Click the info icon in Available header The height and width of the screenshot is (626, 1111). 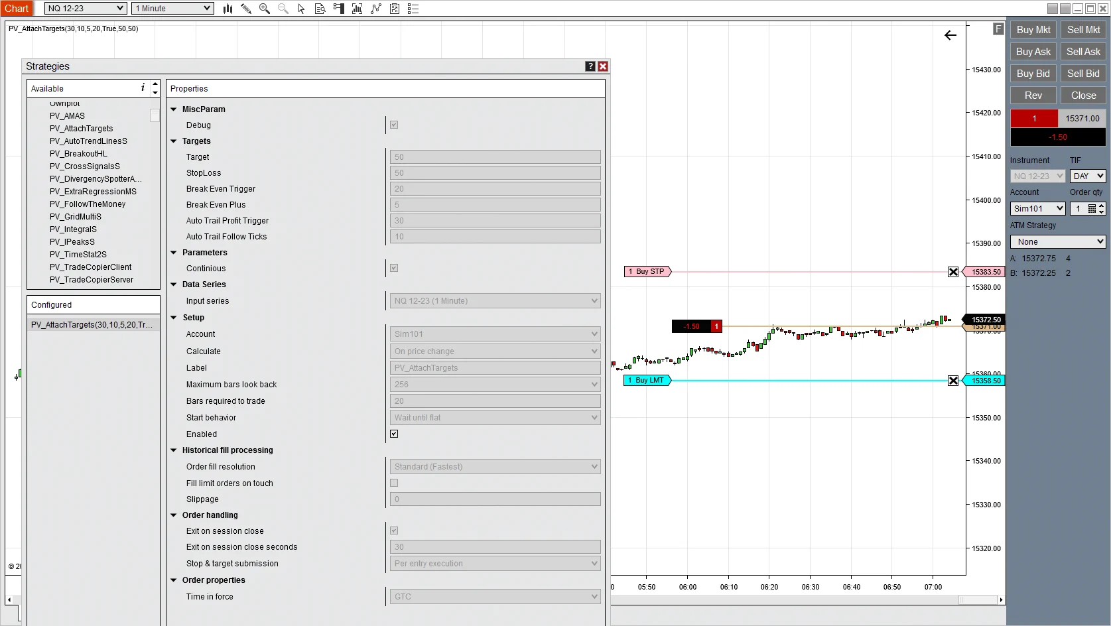143,88
